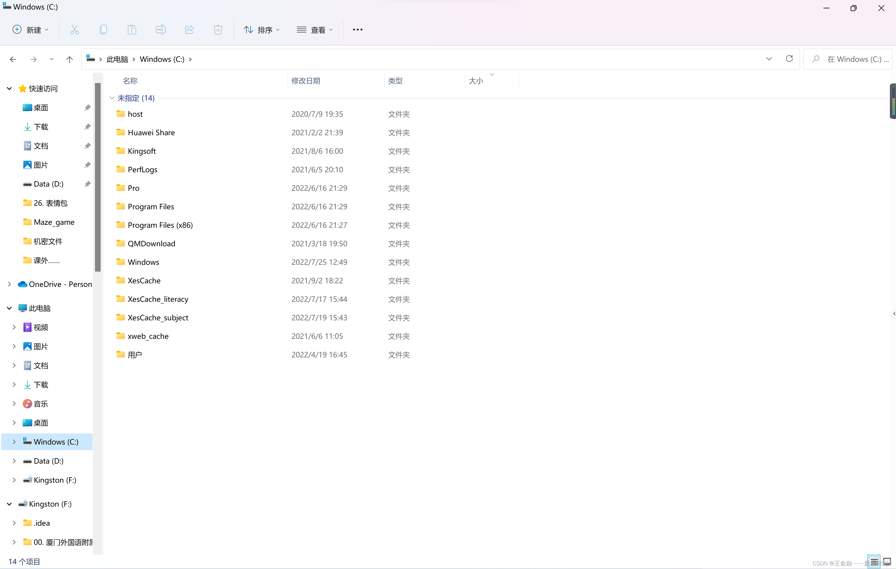The width and height of the screenshot is (896, 569).
Task: Collapse the 未指定 (14) group
Action: [112, 98]
